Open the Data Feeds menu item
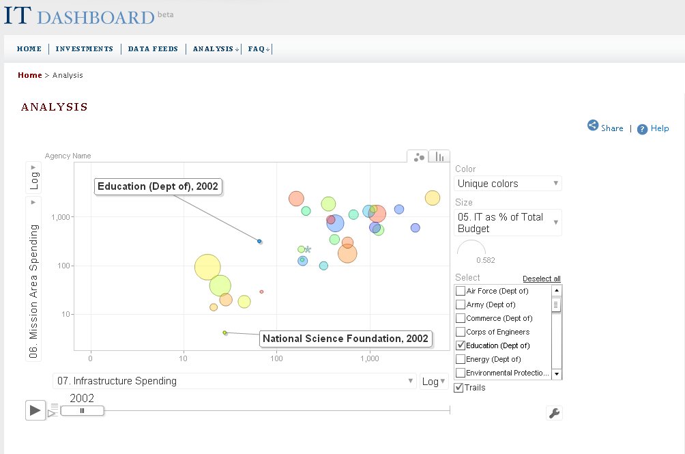 (x=153, y=49)
